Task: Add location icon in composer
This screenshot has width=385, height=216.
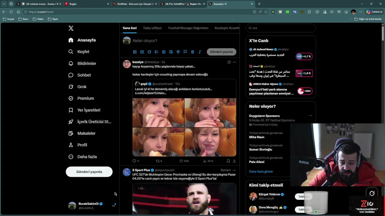Action: coord(178,52)
